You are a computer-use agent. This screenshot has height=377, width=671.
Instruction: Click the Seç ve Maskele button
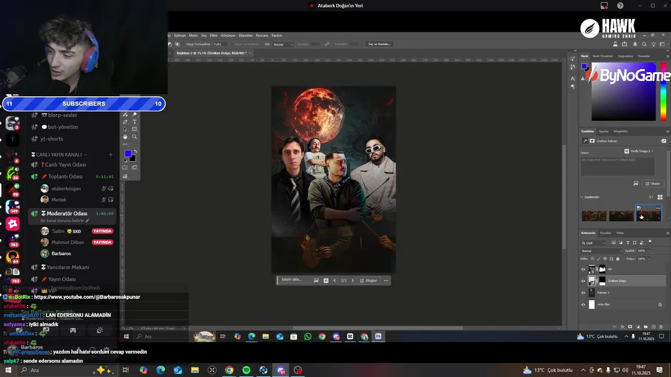pos(379,44)
